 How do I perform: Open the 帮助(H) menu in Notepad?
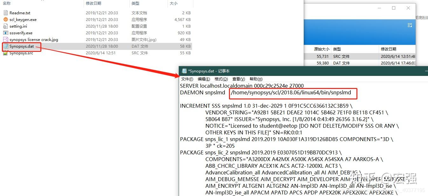coord(256,79)
